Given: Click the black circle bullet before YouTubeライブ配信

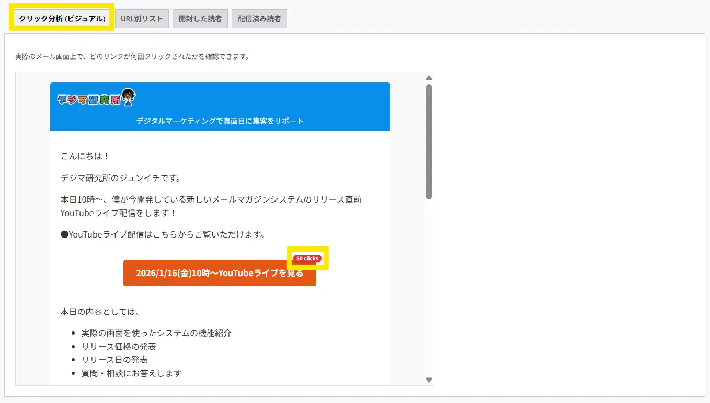Looking at the screenshot, I should click(x=64, y=234).
